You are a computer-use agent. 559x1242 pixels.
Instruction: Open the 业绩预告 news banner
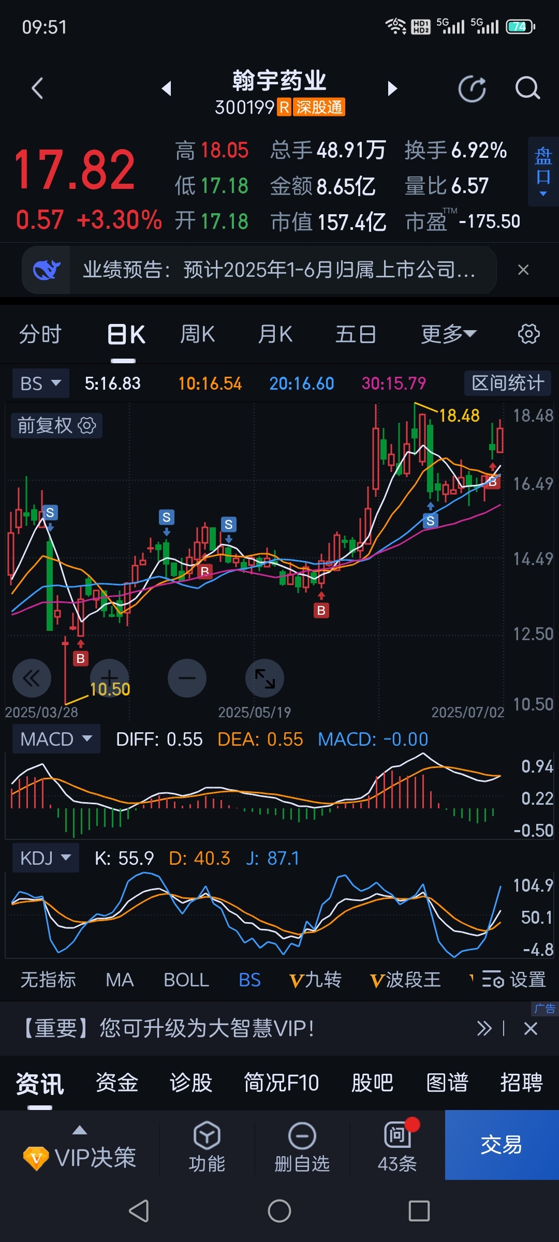click(x=279, y=270)
